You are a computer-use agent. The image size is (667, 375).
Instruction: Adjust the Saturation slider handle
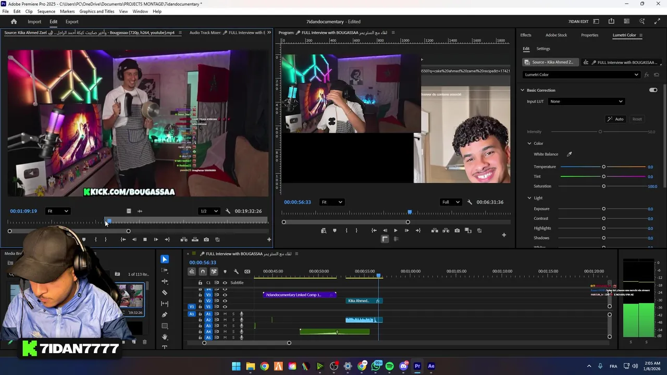click(603, 186)
